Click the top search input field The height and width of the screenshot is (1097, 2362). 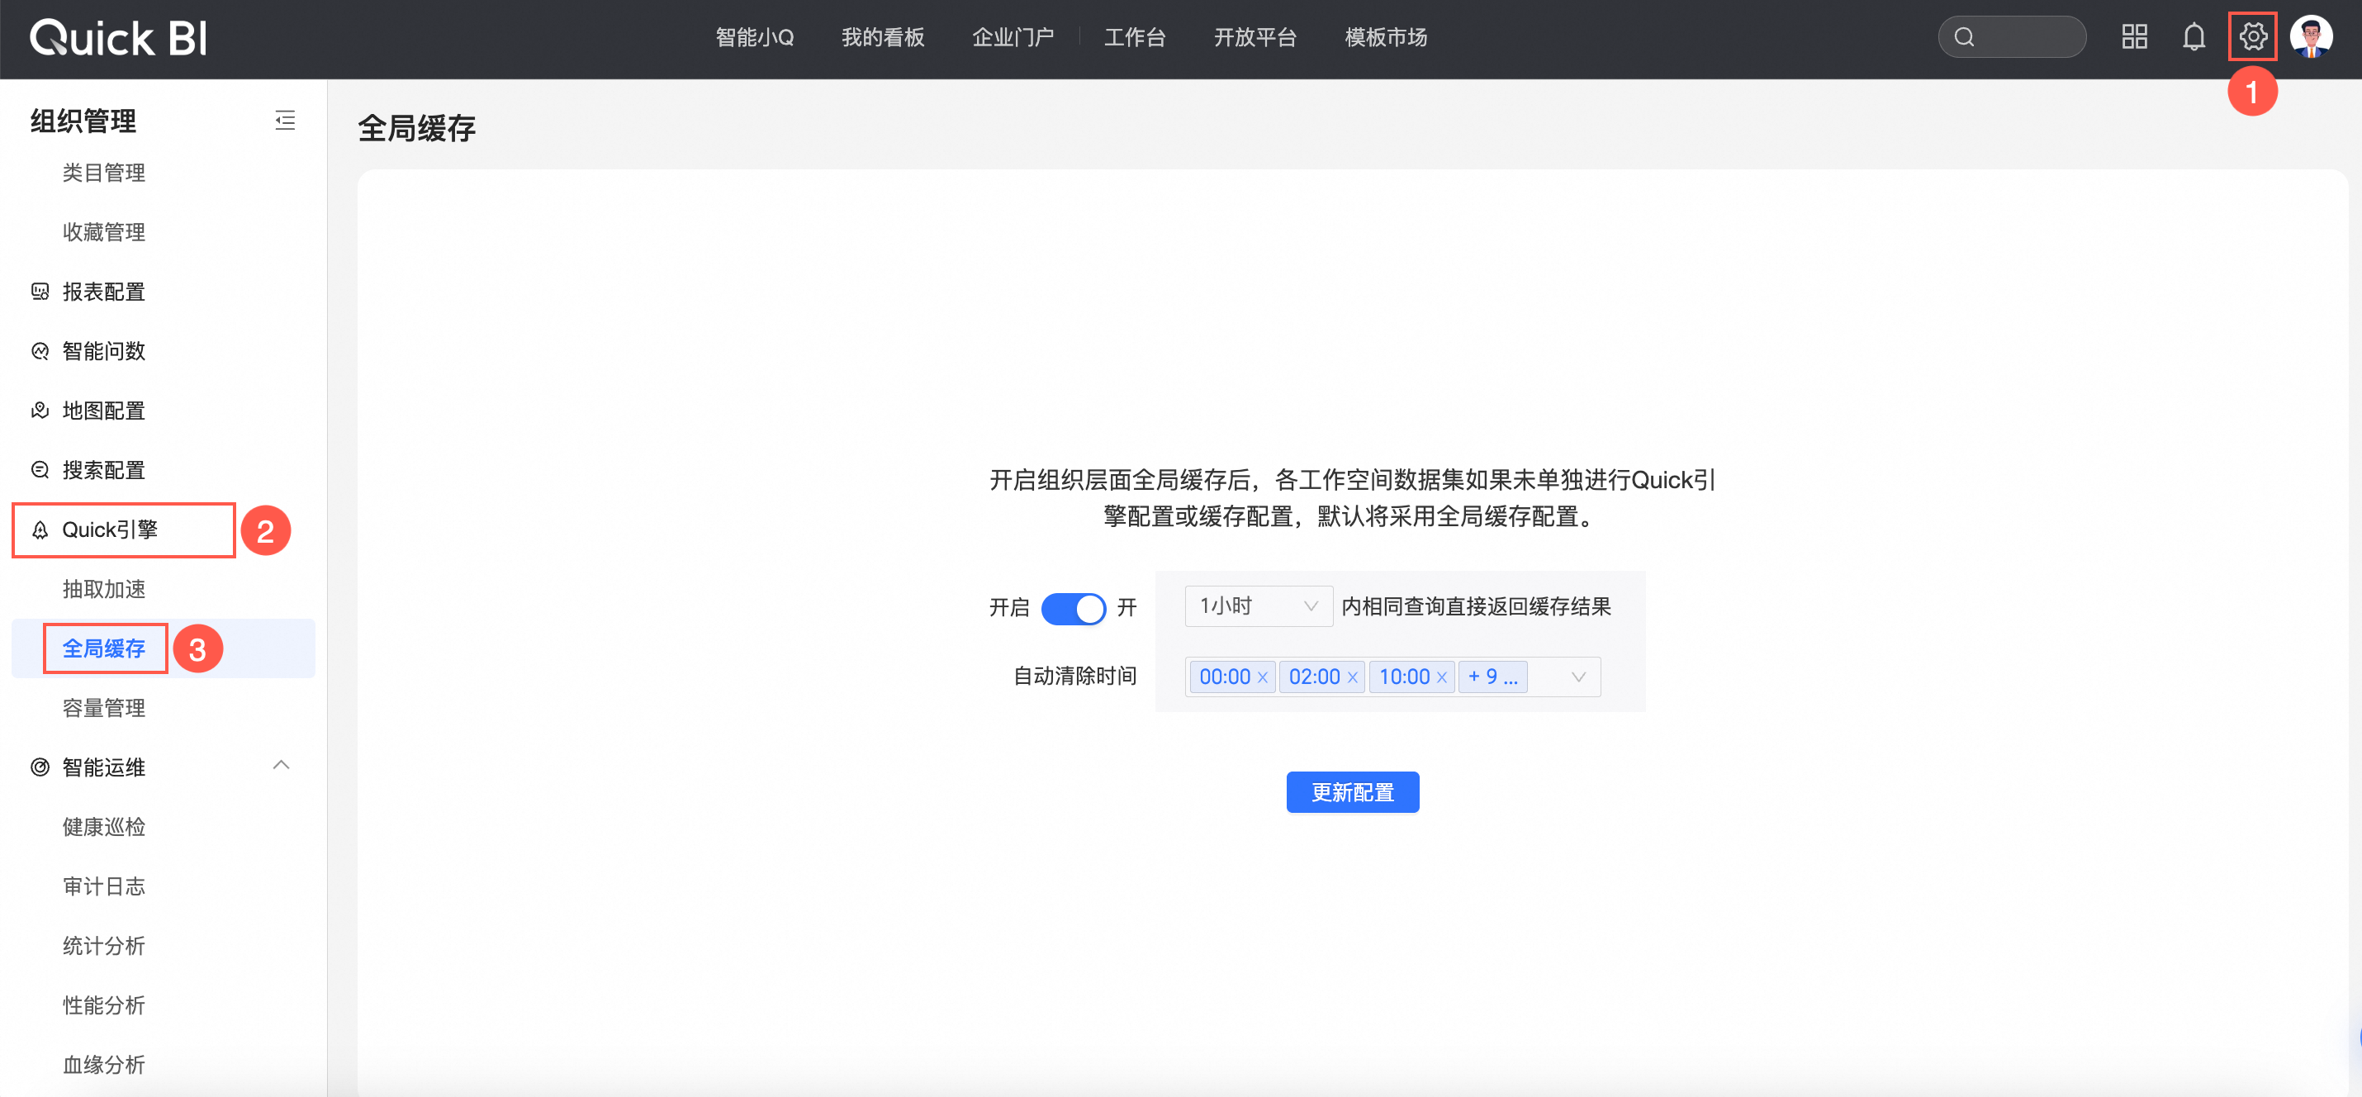[2022, 38]
